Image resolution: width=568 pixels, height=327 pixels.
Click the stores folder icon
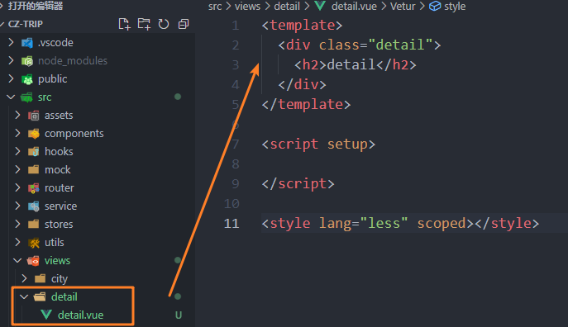(x=34, y=224)
